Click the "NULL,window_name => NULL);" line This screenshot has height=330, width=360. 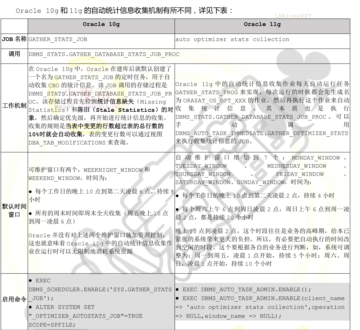(234, 316)
